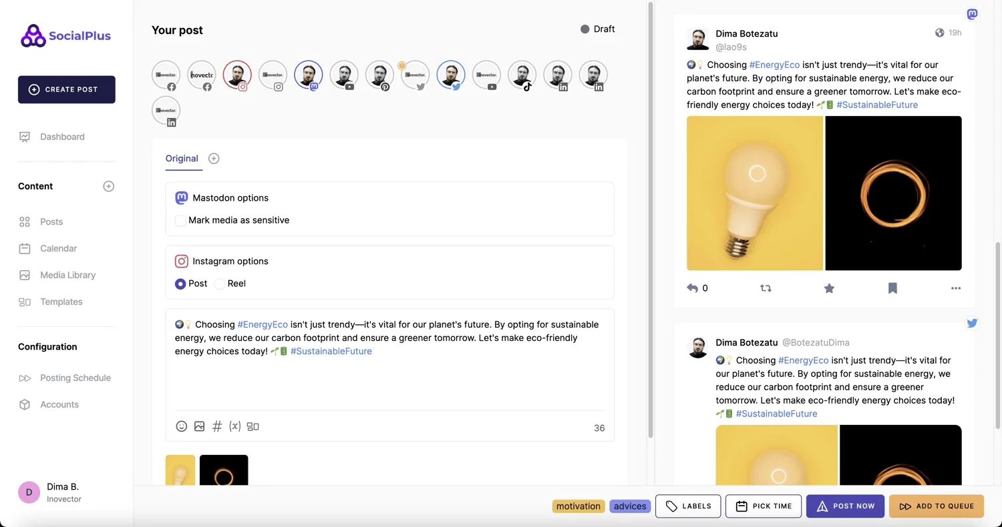Insert a hashtag using the hashtag icon
The image size is (1002, 527).
point(217,426)
